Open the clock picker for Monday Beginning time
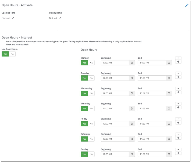192x162 pixels. (132, 63)
